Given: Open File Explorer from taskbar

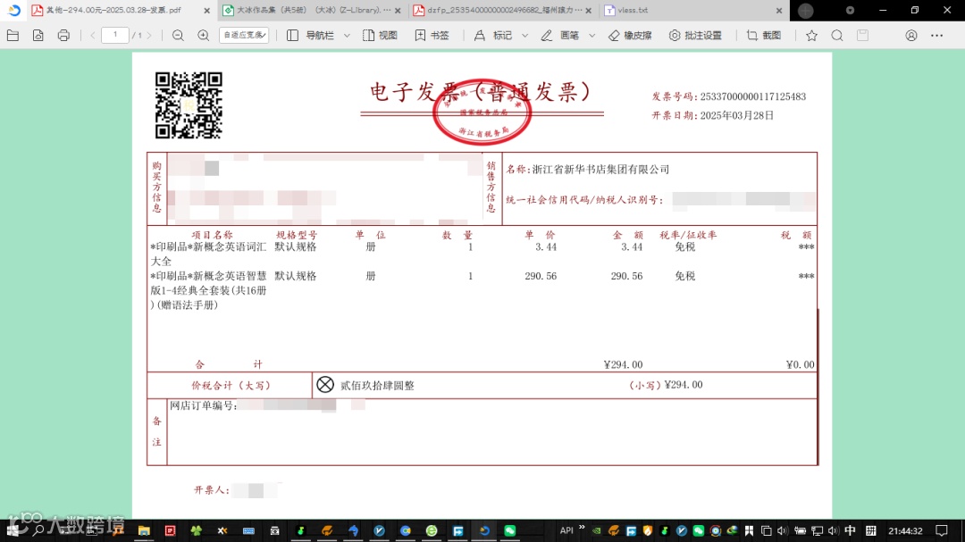Looking at the screenshot, I should tap(144, 530).
